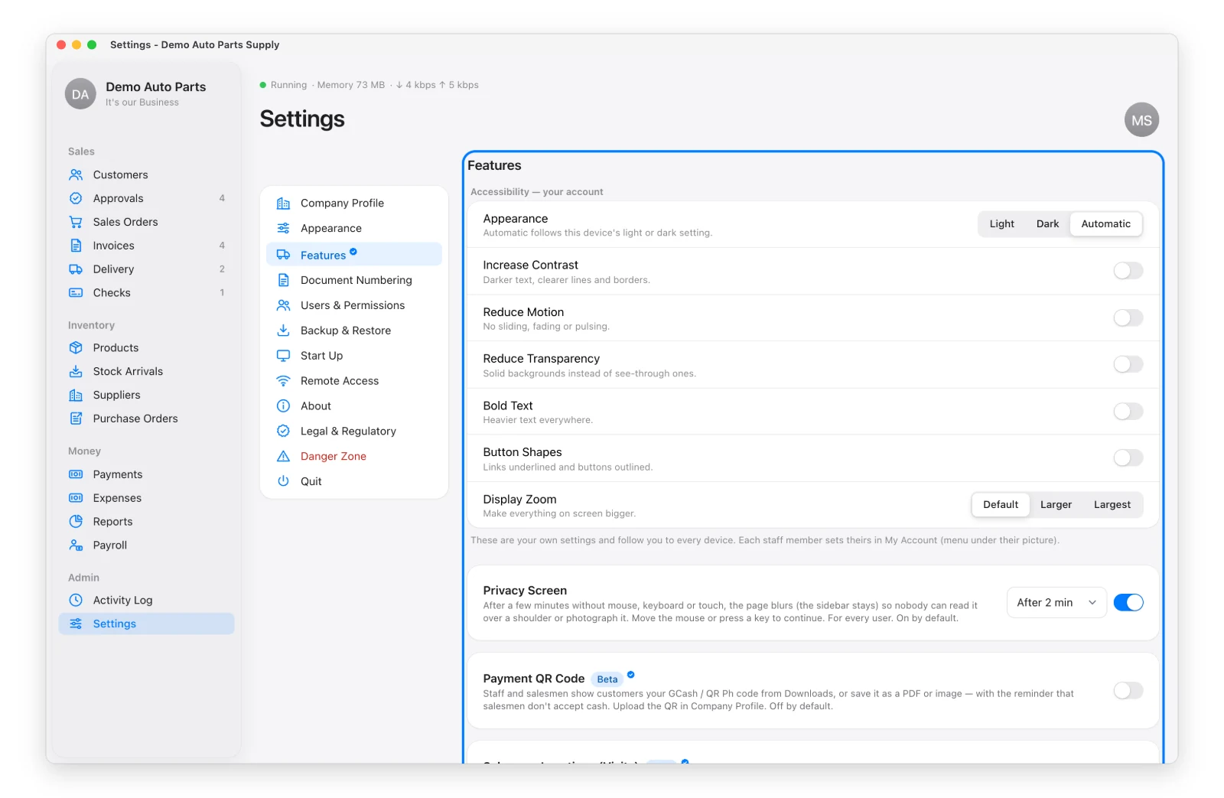Click the Quit power icon
Viewport: 1224px width, 798px height.
(283, 481)
